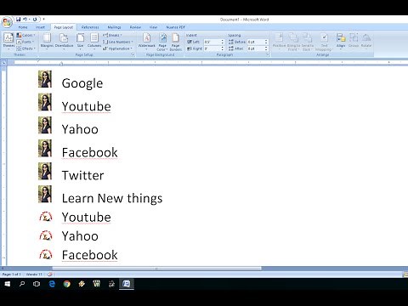The width and height of the screenshot is (408, 306).
Task: Click the Send to Back button
Action: click(x=307, y=42)
